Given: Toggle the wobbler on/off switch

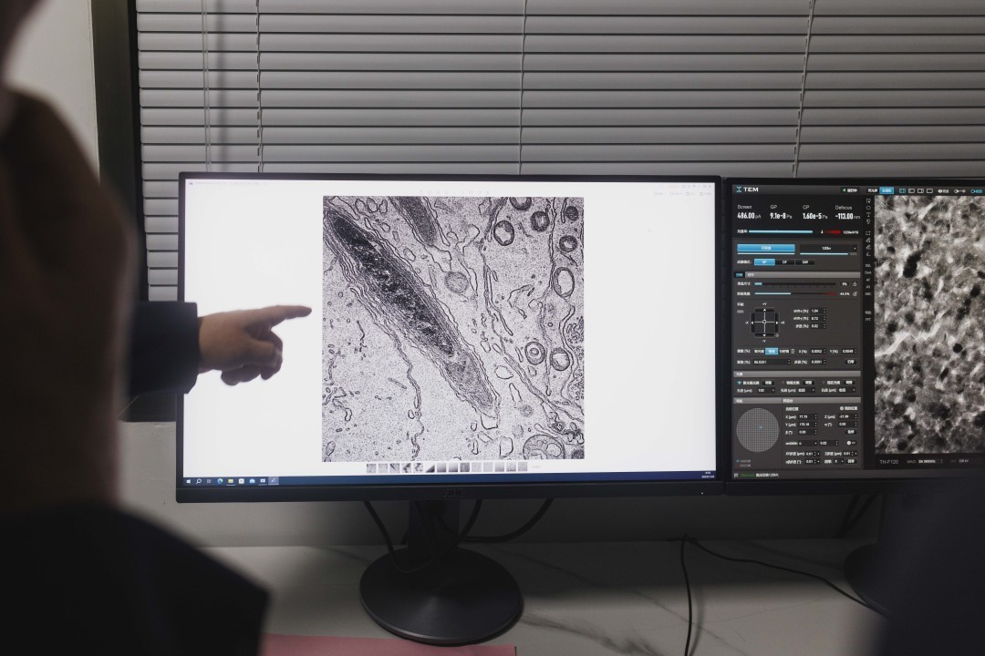Looking at the screenshot, I should pos(851,443).
